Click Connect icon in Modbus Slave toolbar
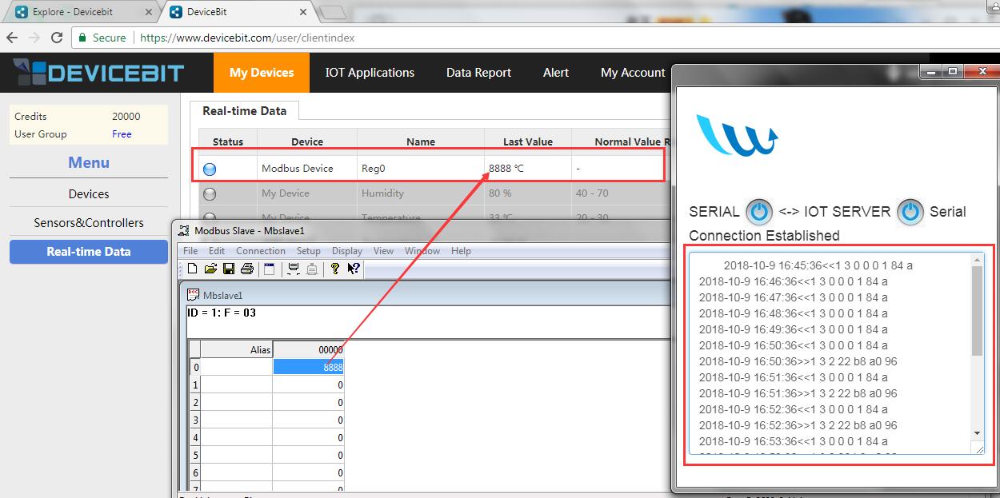The image size is (1000, 498). [x=294, y=269]
